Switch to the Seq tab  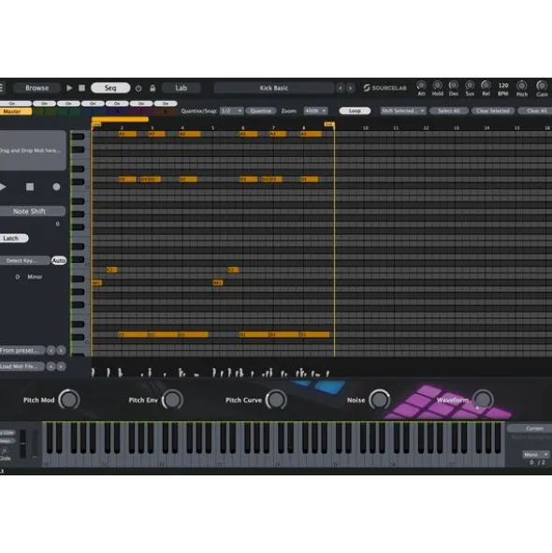click(x=110, y=88)
